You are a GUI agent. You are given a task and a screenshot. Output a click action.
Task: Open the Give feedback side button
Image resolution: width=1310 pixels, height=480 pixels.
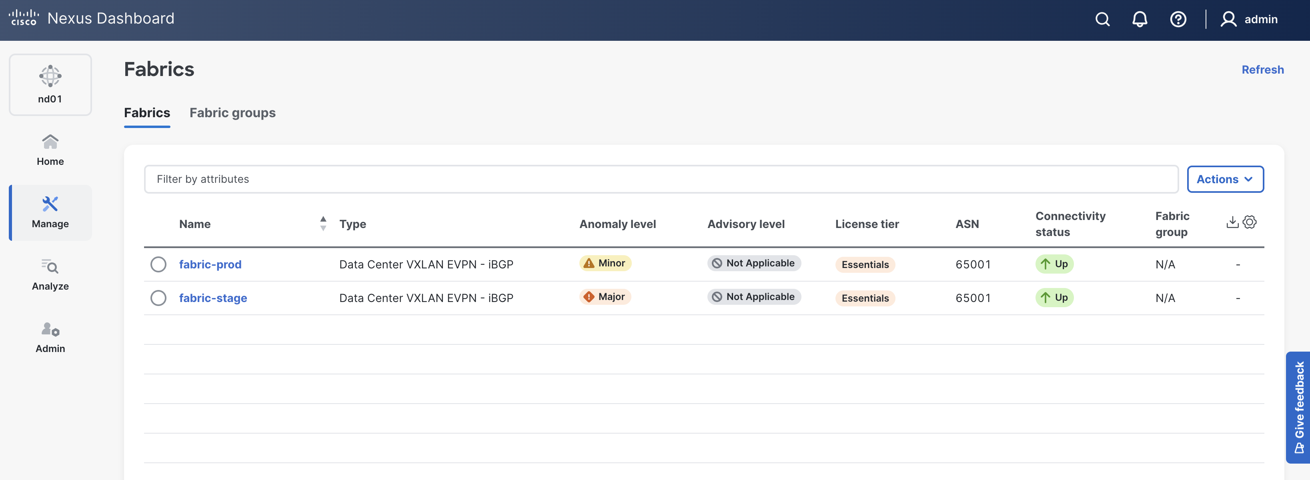(x=1299, y=406)
